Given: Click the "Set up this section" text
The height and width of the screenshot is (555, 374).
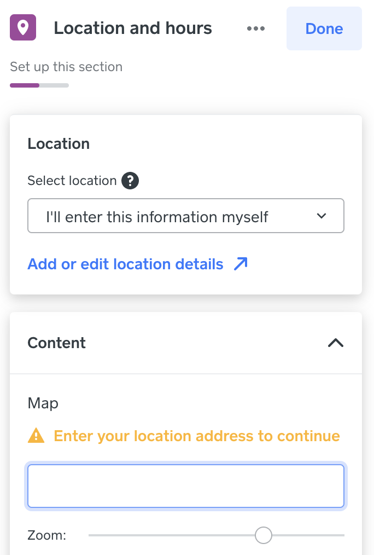Looking at the screenshot, I should (66, 67).
